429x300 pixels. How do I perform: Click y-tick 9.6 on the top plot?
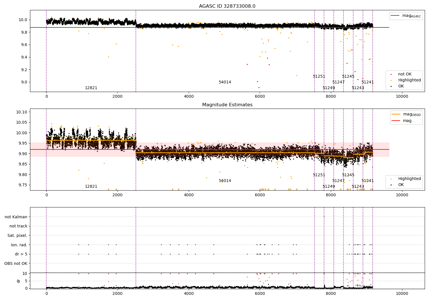24,45
